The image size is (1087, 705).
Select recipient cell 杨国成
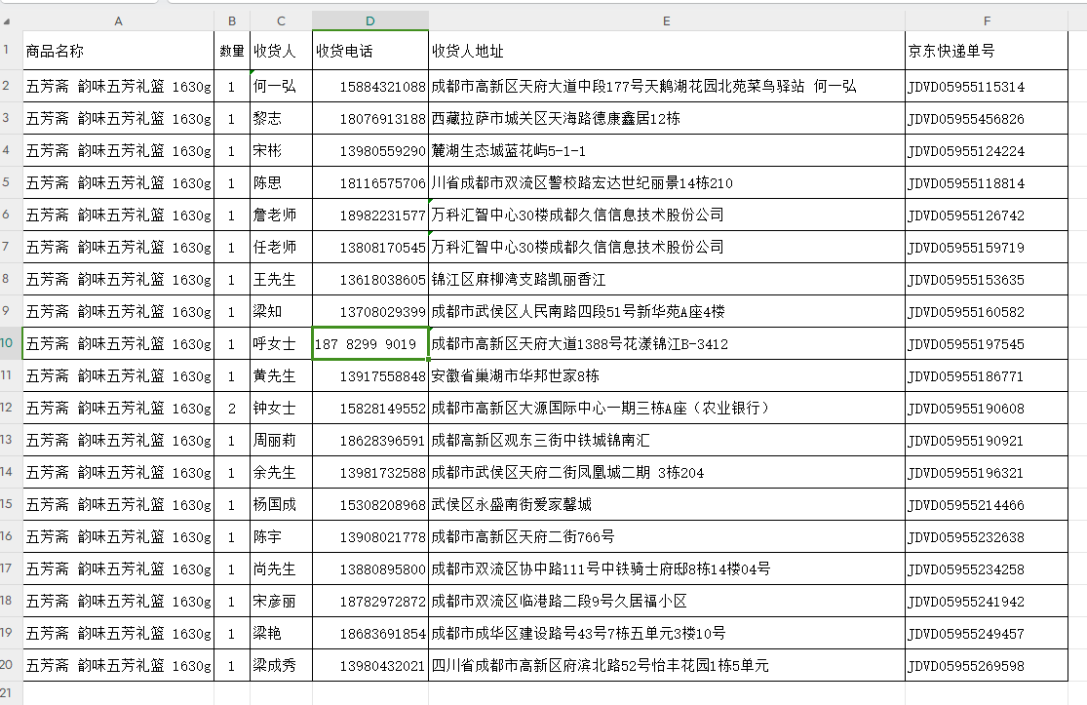click(x=282, y=505)
